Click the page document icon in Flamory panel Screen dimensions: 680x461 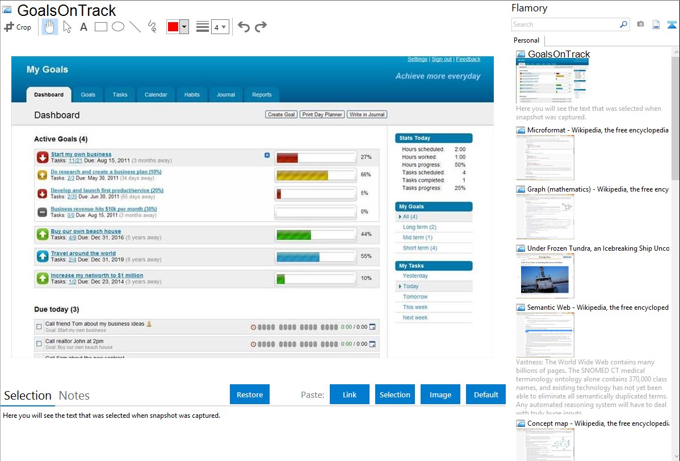[656, 24]
